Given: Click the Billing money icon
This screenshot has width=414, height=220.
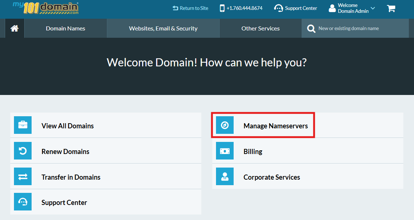Looking at the screenshot, I should click(225, 151).
